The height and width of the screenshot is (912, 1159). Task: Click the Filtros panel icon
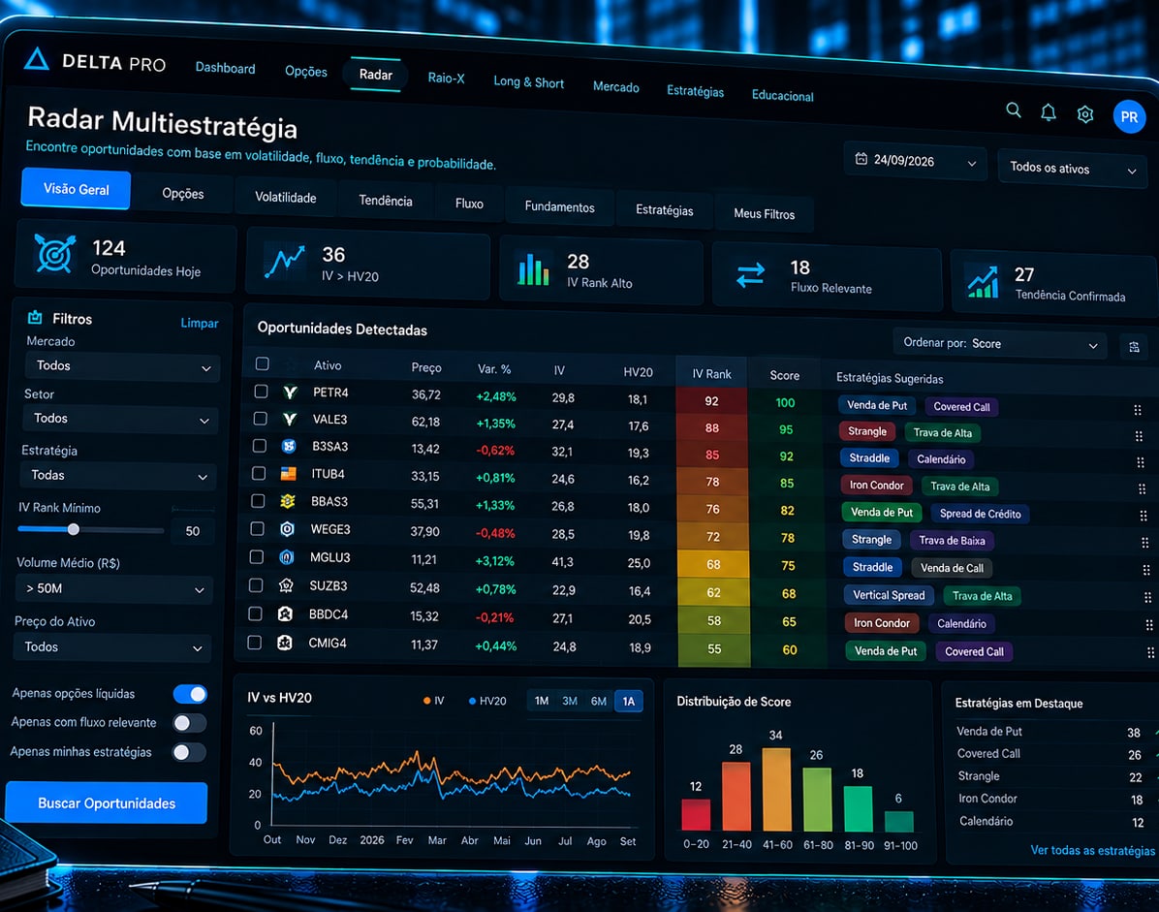point(35,318)
